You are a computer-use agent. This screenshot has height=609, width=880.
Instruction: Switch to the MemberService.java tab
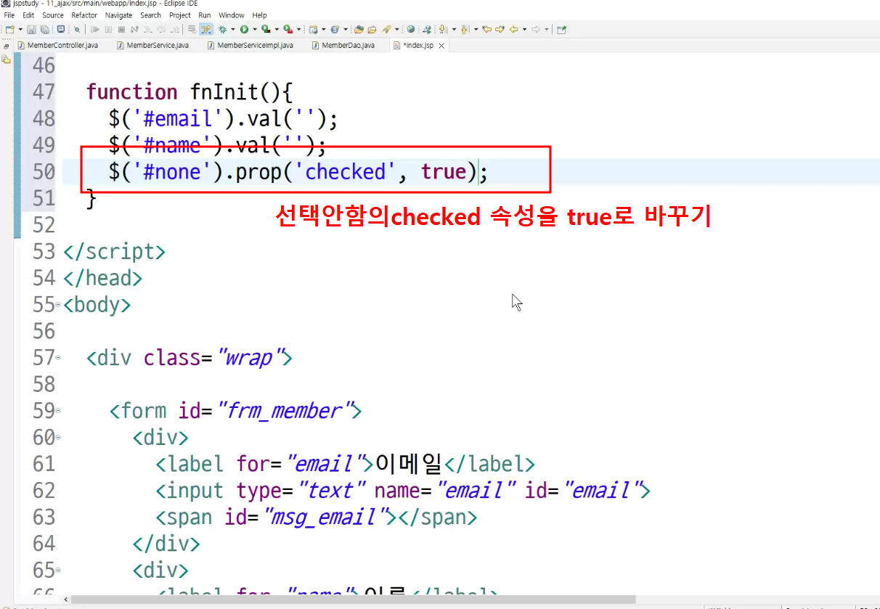point(152,45)
